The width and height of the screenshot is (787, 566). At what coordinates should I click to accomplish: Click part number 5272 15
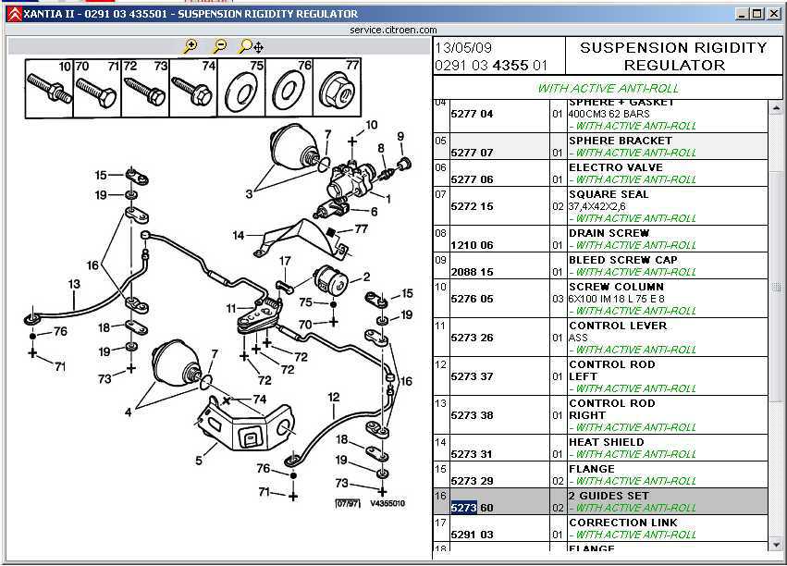472,206
